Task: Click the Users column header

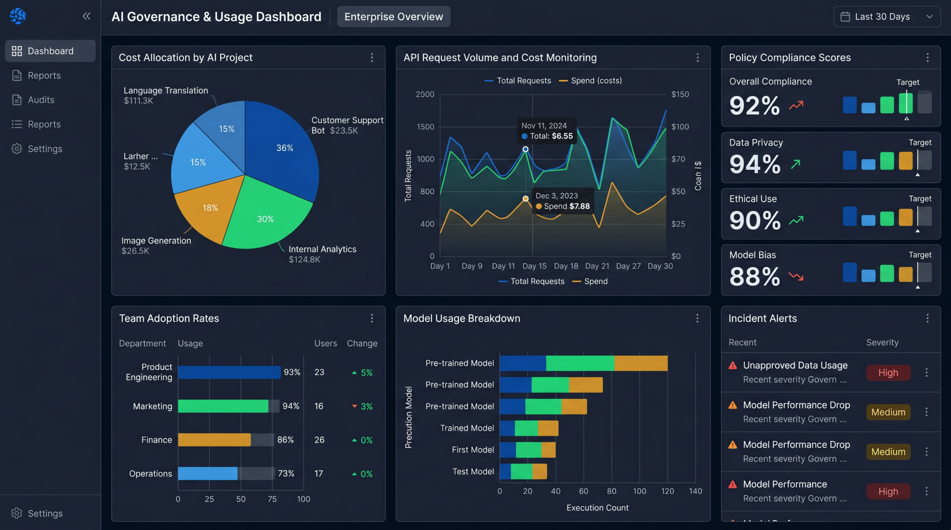Action: 326,343
